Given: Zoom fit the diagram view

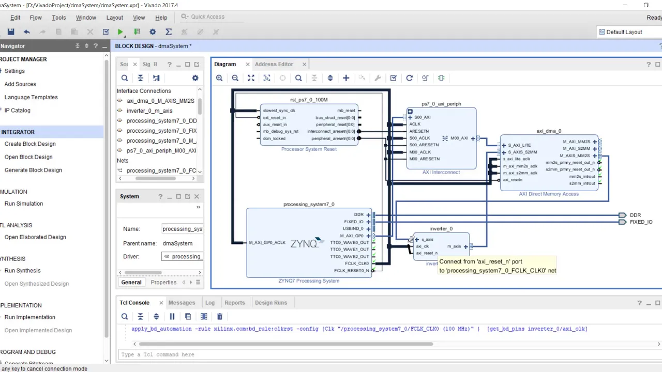Looking at the screenshot, I should [251, 78].
